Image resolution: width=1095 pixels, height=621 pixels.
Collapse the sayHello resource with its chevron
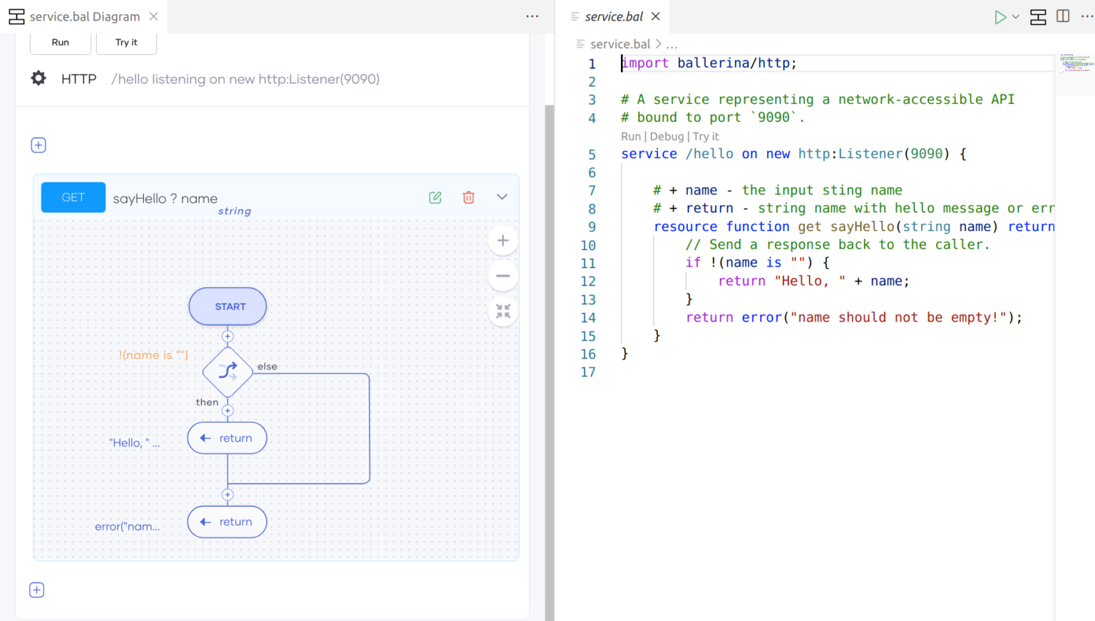[502, 197]
